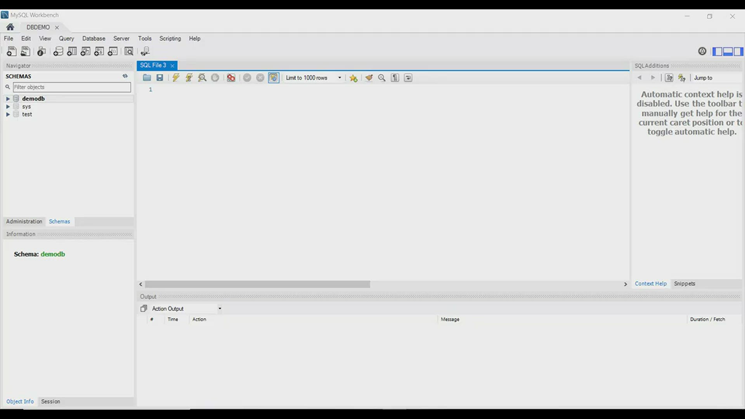Execute statement under the cursor
Viewport: 745px width, 419px height.
tap(189, 78)
